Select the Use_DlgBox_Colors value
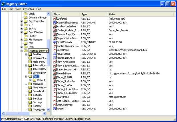Image resolution: width=177 pixels, height=122 pixels. click(68, 101)
